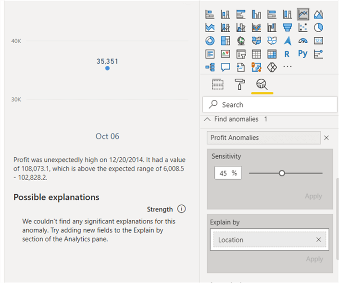Click the 35,351 data point
The image size is (339, 283).
(x=107, y=68)
